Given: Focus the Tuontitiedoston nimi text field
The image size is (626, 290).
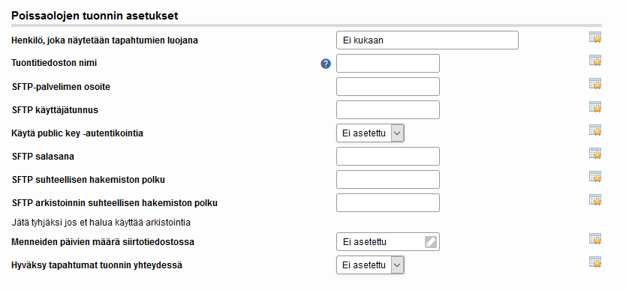Looking at the screenshot, I should [387, 64].
